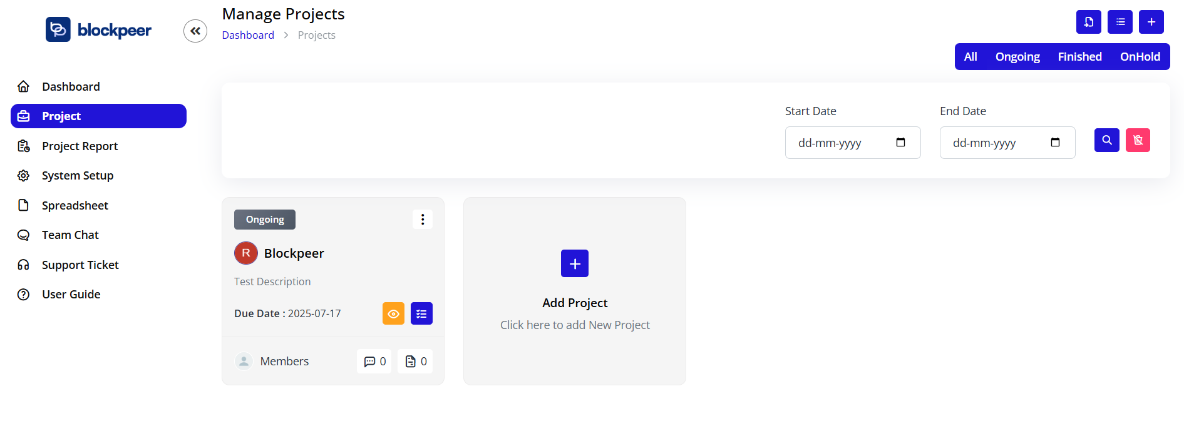Screen dimensions: 1184x441
Task: Open the Blockpeer project task checklist icon
Action: 421,313
